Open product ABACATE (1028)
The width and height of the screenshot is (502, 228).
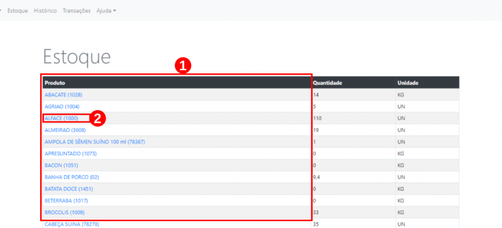[64, 94]
